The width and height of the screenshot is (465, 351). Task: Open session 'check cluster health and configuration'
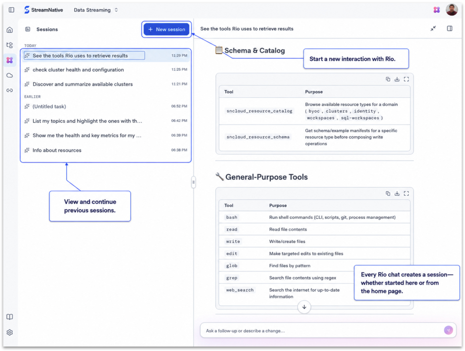pyautogui.click(x=106, y=69)
